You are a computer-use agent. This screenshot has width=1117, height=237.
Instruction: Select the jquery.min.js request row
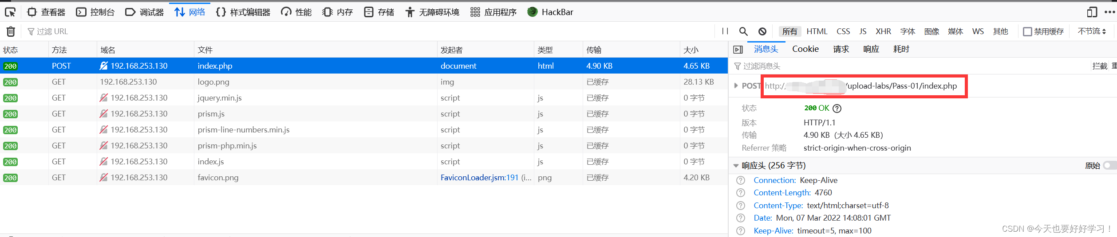(364, 97)
